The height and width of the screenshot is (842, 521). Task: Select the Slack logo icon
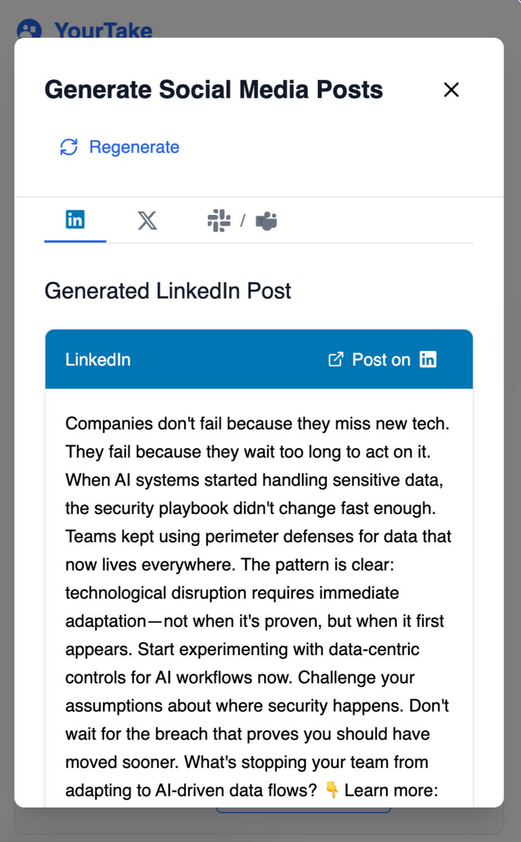coord(219,221)
